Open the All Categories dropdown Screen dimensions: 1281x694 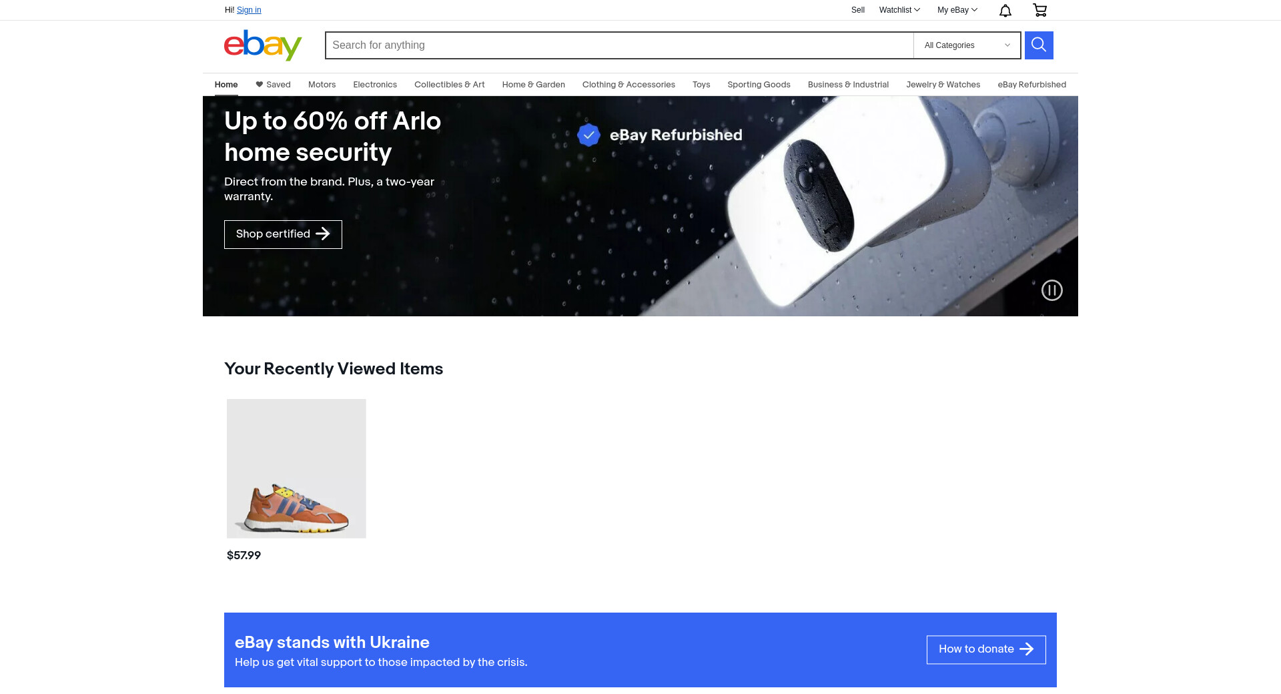(967, 45)
